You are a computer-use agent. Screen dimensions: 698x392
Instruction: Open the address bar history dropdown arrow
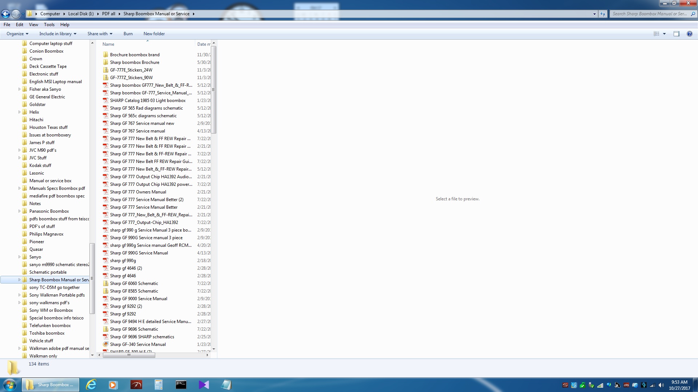click(x=594, y=14)
